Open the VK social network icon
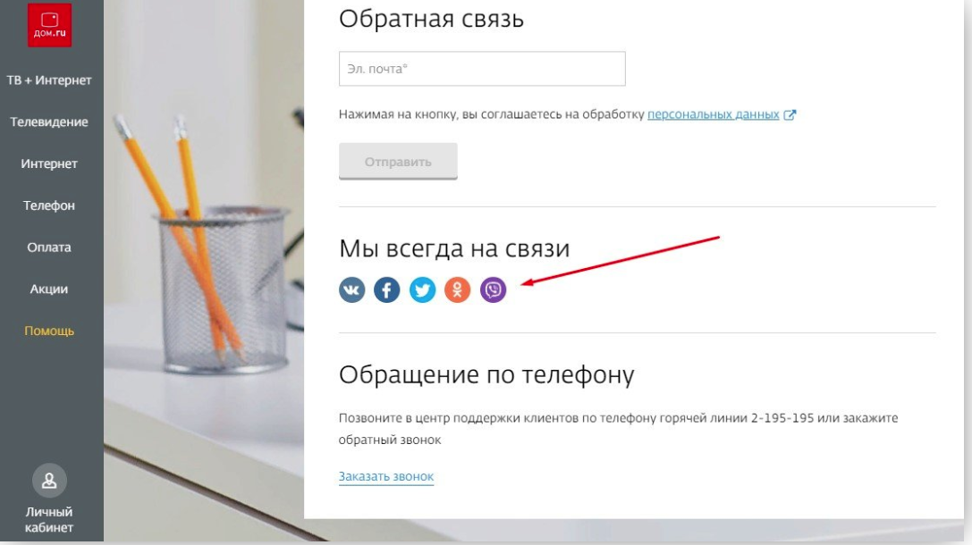The height and width of the screenshot is (545, 972). click(x=351, y=289)
